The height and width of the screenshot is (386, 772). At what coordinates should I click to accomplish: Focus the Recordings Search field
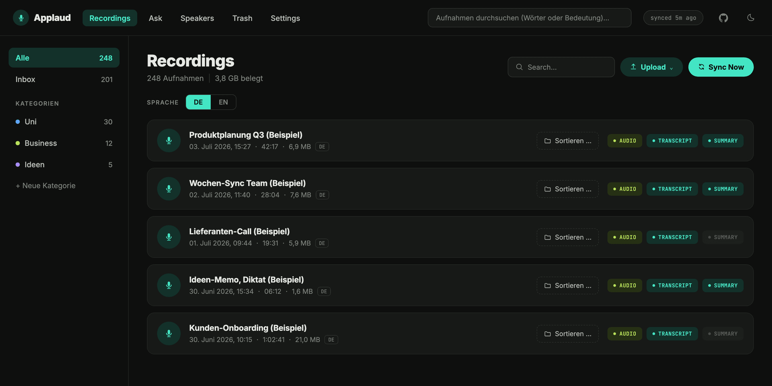[x=561, y=67]
